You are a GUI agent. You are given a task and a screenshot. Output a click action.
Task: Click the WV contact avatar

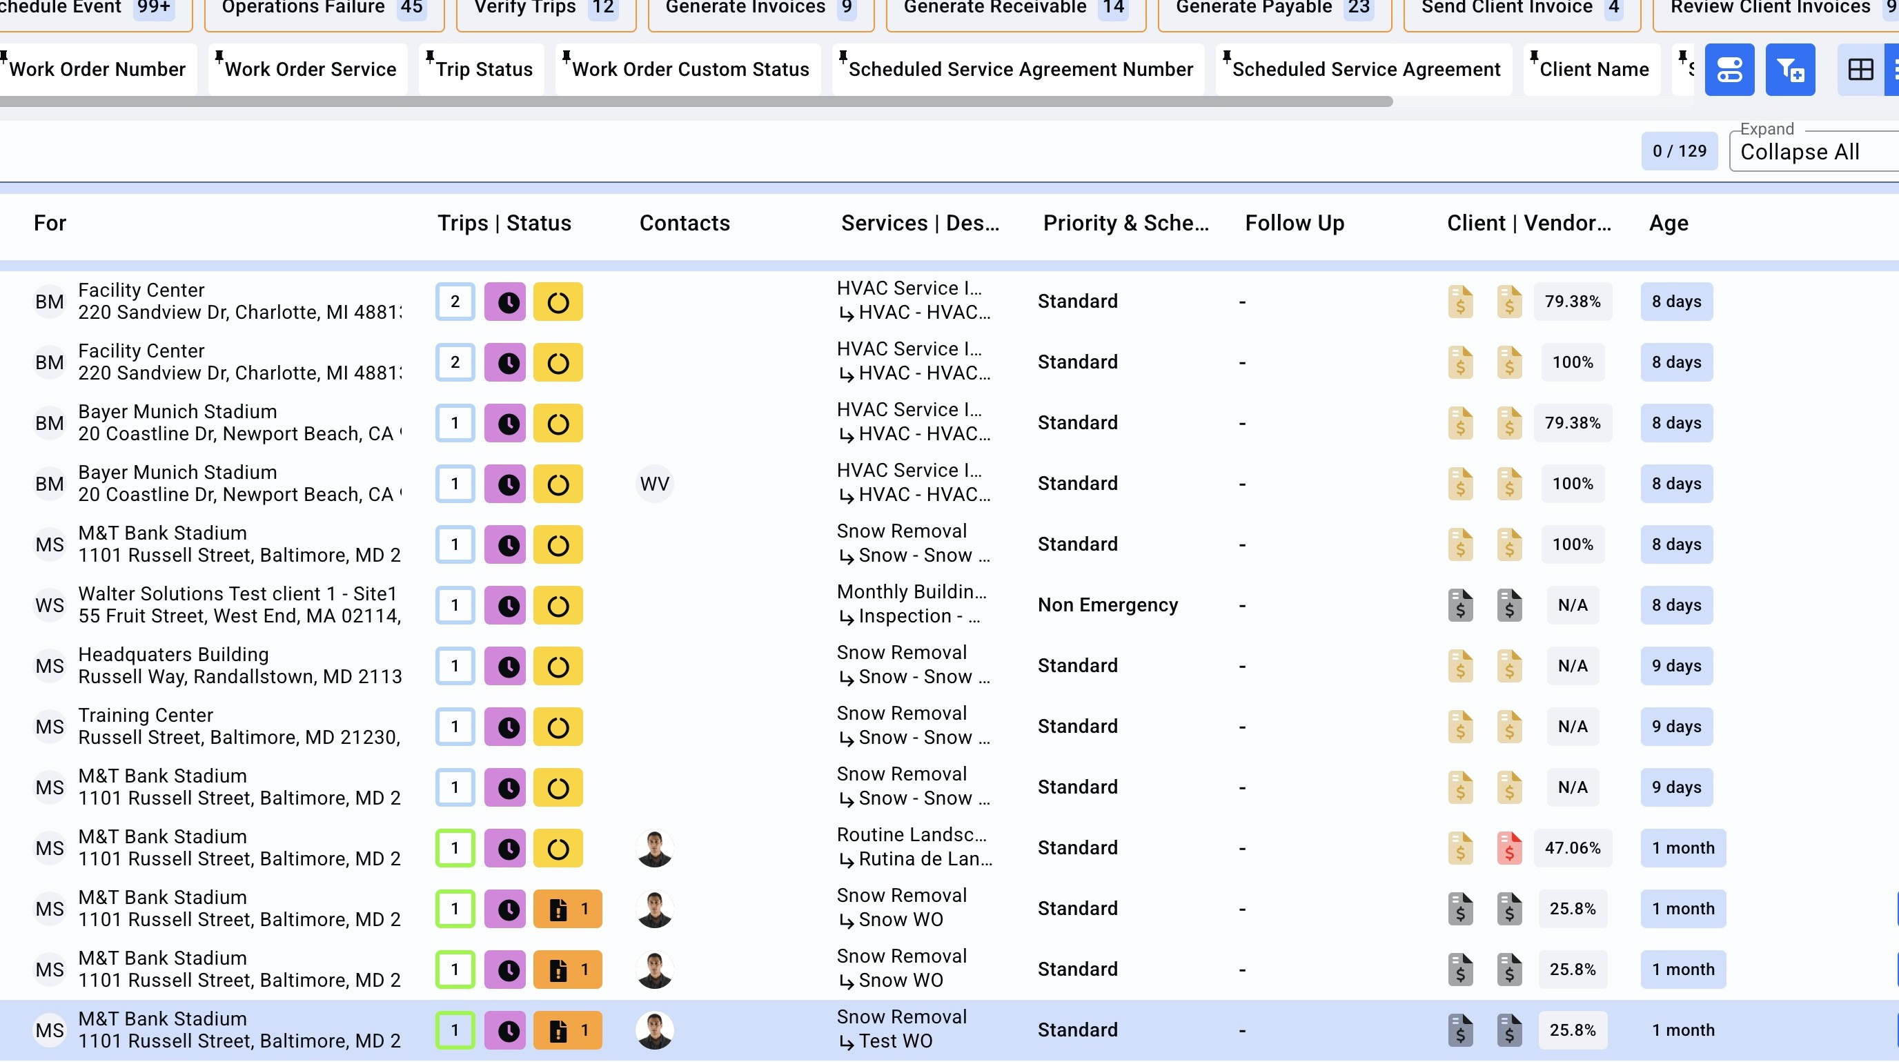click(654, 484)
